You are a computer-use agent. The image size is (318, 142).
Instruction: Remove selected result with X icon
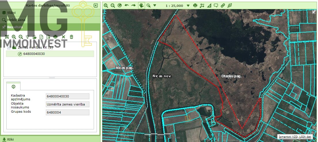pos(63,37)
